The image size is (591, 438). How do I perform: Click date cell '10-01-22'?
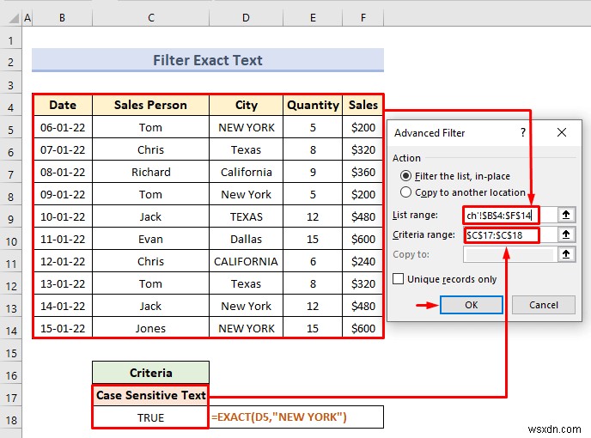click(x=63, y=216)
